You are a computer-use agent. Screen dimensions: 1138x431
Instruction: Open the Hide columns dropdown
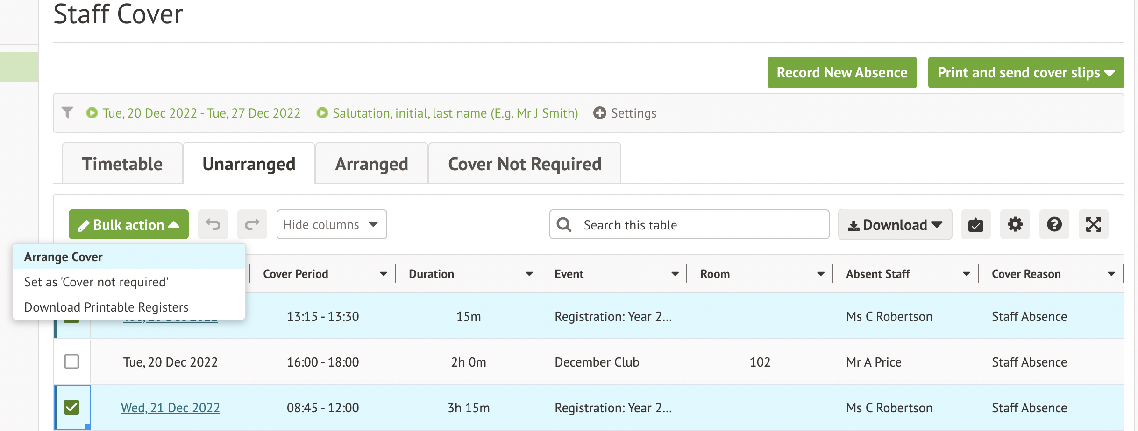[331, 225]
